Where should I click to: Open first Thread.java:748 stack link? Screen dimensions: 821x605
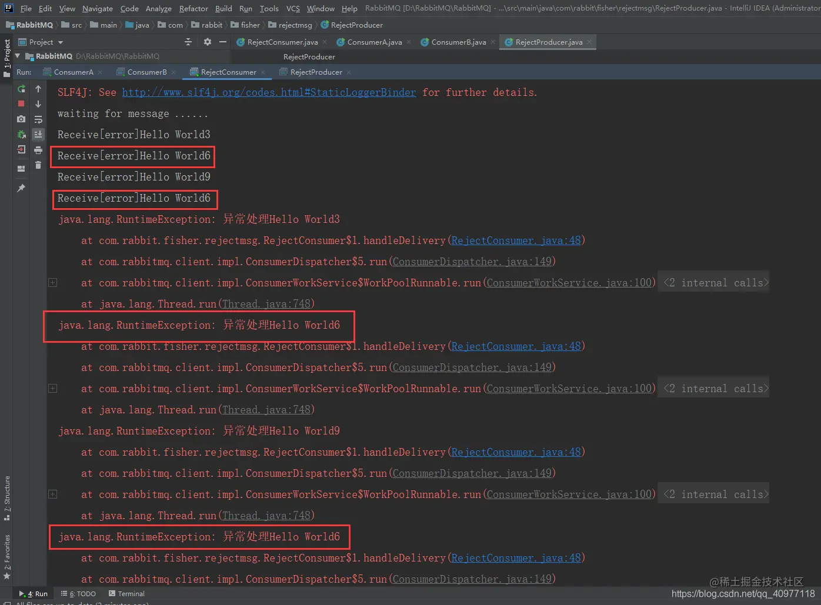pyautogui.click(x=266, y=304)
